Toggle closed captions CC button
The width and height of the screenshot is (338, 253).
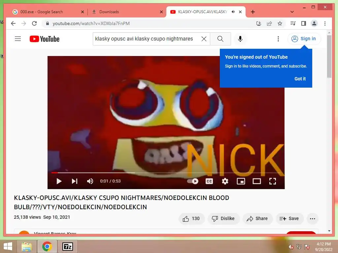coord(209,181)
